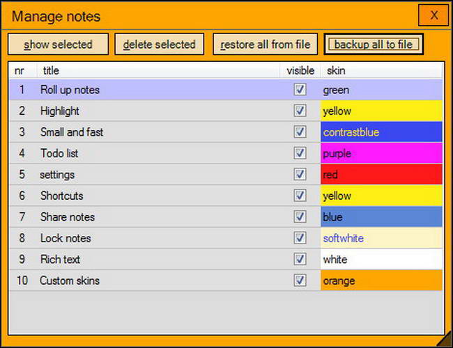Click backup all to file
This screenshot has width=453, height=348.
pyautogui.click(x=374, y=45)
